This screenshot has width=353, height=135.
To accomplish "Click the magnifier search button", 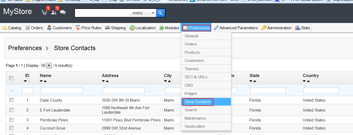I will click(x=161, y=13).
